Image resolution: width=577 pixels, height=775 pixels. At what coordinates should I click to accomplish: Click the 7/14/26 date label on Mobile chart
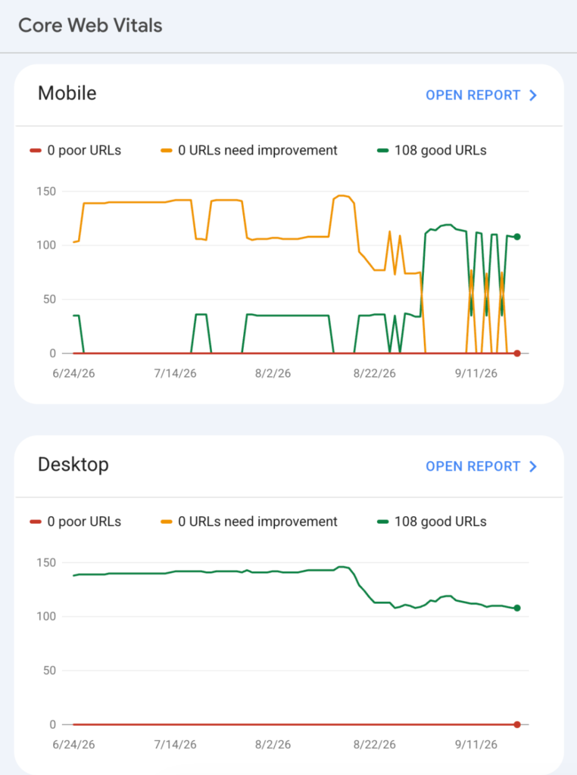[175, 373]
